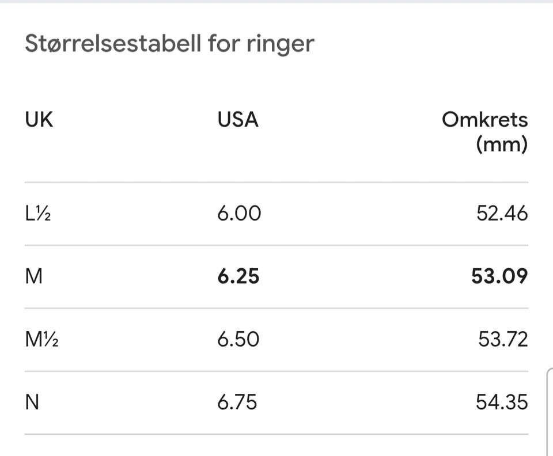Click the bold 53.09 circumference value

click(500, 276)
